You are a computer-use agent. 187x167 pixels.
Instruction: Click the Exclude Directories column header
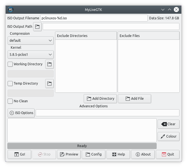(x=86, y=36)
